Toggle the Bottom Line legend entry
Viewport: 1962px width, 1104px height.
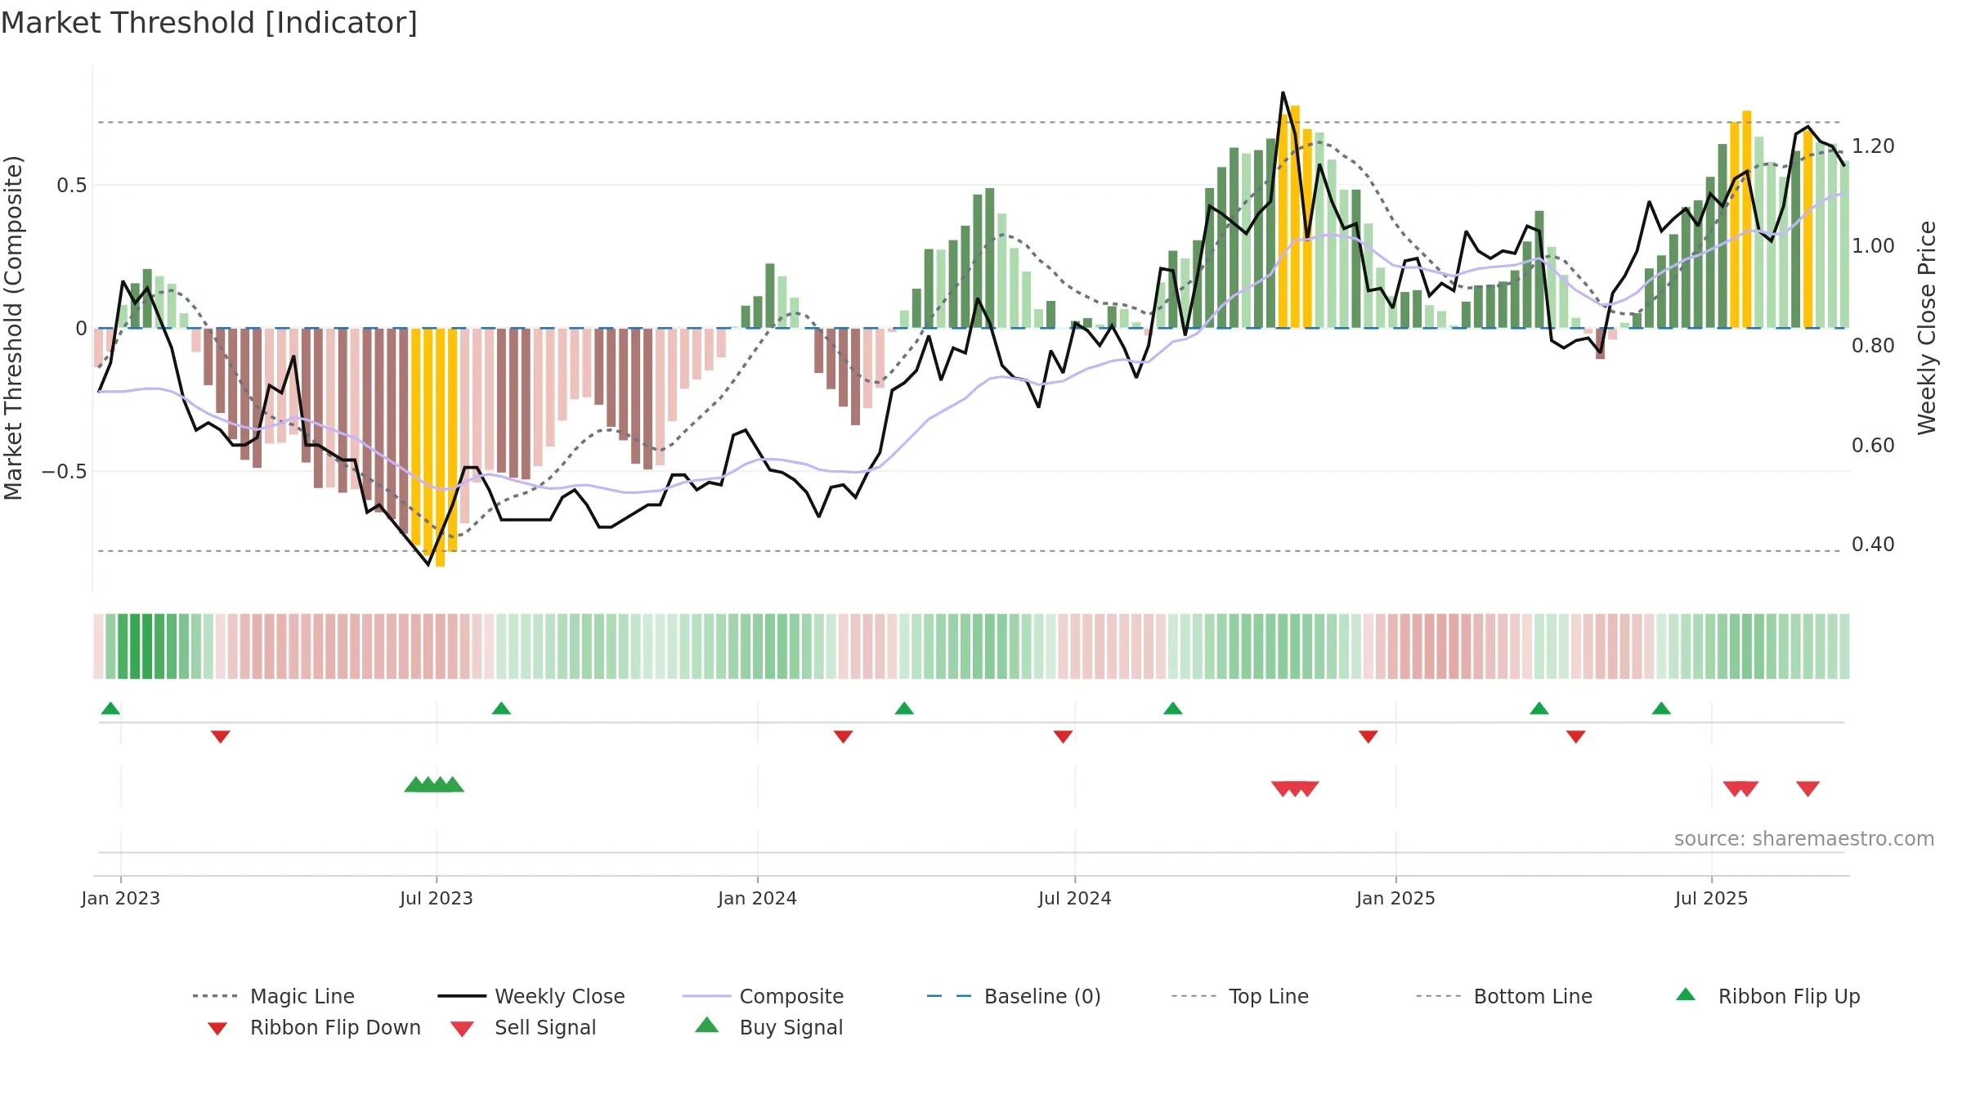pyautogui.click(x=1504, y=996)
